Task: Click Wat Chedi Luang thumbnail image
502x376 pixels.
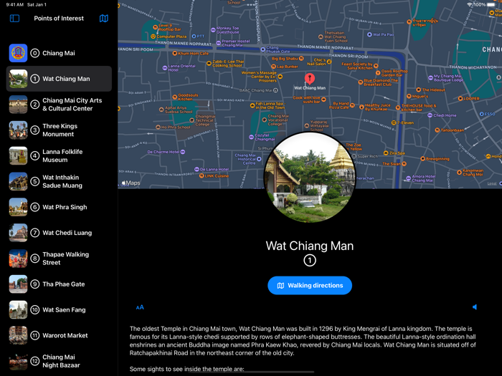Action: 18,233
